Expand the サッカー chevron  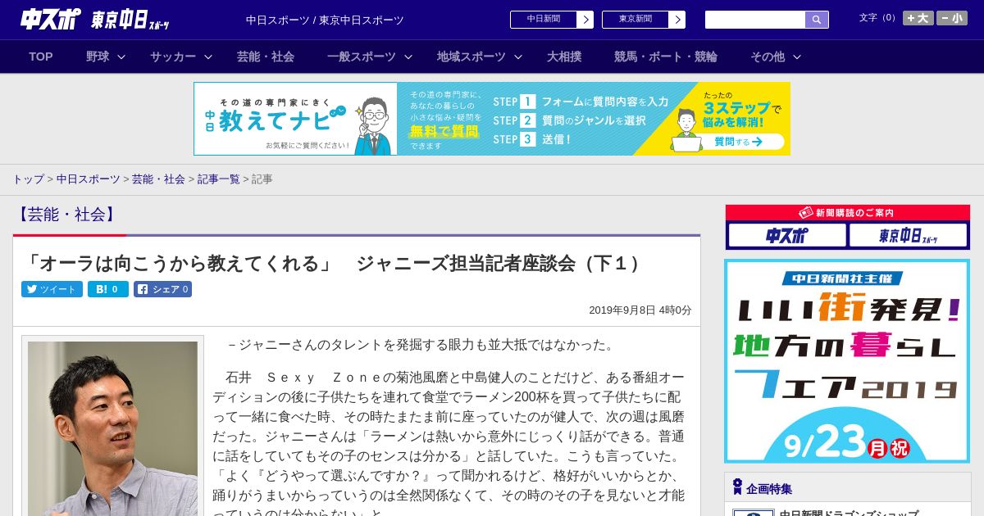208,57
